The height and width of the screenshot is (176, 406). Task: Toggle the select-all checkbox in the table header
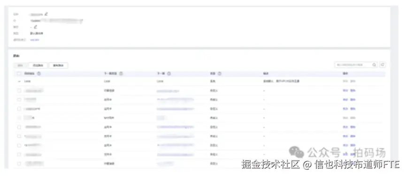pyautogui.click(x=19, y=73)
